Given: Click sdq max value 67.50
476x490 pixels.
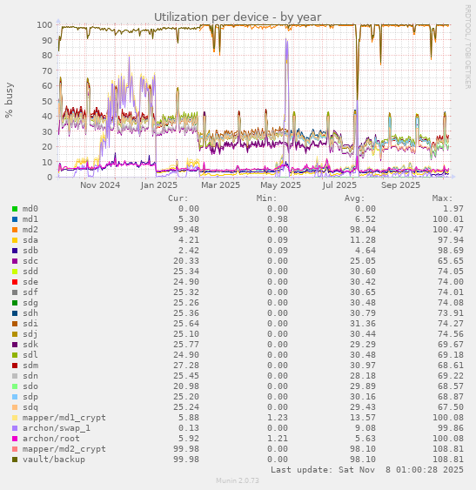Looking at the screenshot, I should coord(451,407).
